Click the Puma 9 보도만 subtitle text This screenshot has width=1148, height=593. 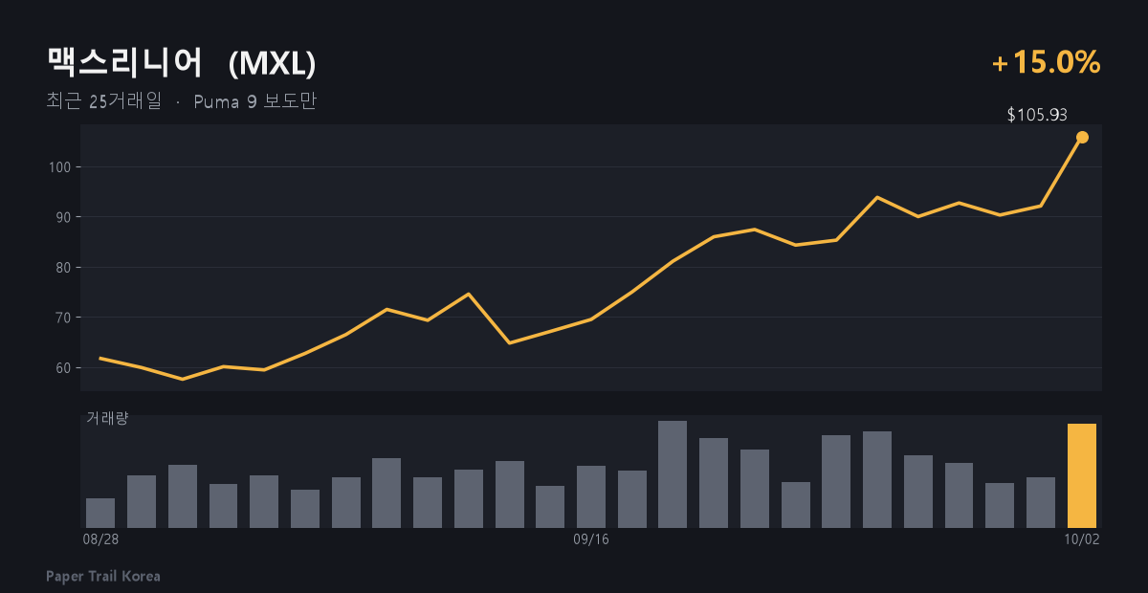click(x=254, y=100)
